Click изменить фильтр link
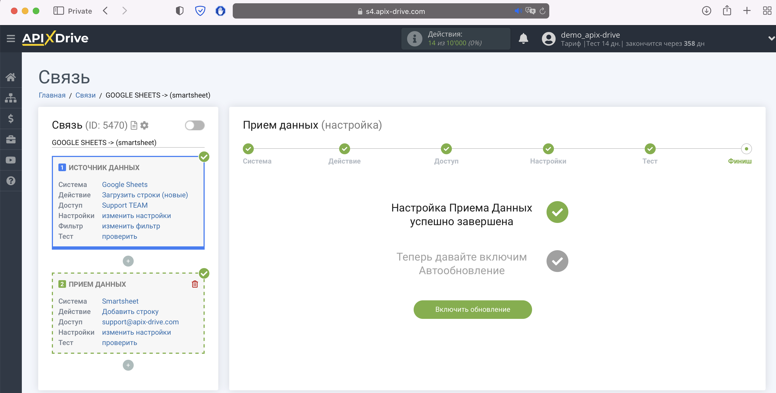Viewport: 776px width, 393px height. (x=131, y=226)
